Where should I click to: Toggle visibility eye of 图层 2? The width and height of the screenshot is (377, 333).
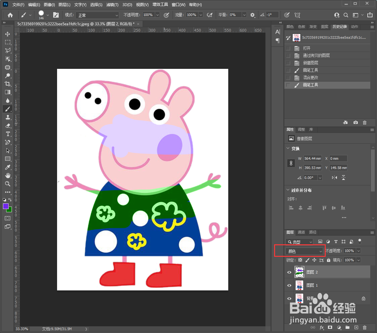[289, 272]
